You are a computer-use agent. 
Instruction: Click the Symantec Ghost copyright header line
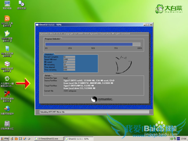(x=85, y=34)
